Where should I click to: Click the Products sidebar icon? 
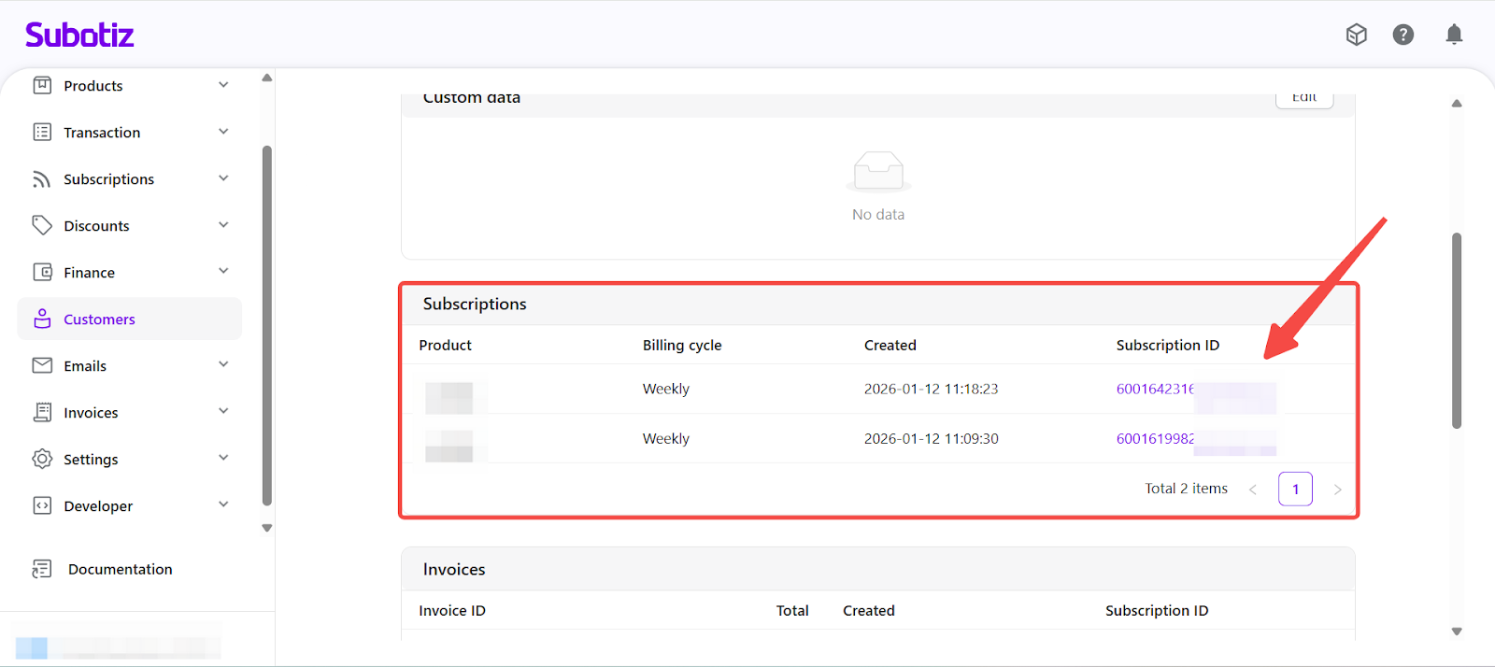42,86
